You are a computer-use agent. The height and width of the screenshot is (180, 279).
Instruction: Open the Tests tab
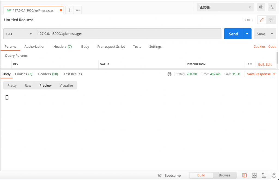point(137,47)
